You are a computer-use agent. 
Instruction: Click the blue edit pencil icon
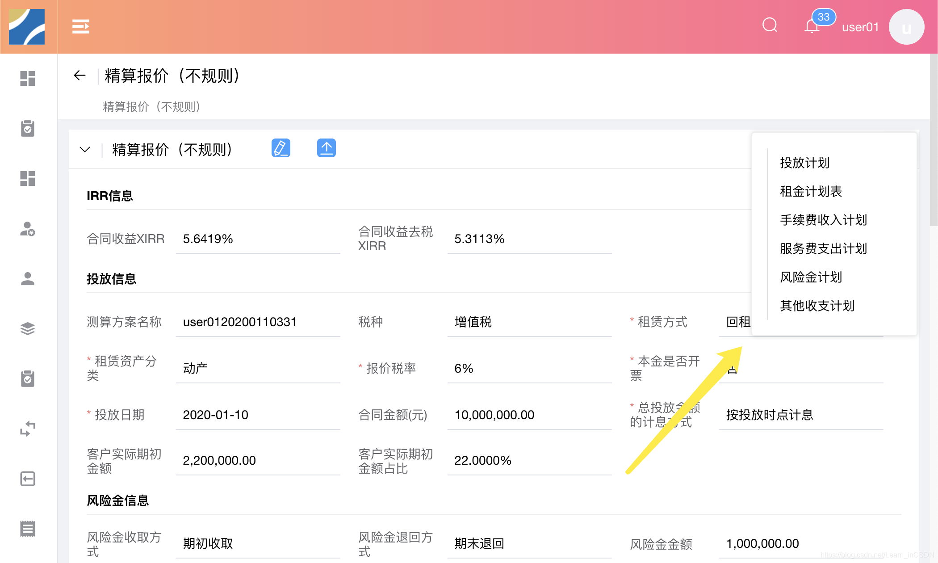click(281, 148)
